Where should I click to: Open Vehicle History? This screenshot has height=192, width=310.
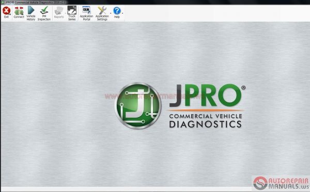pyautogui.click(x=31, y=13)
